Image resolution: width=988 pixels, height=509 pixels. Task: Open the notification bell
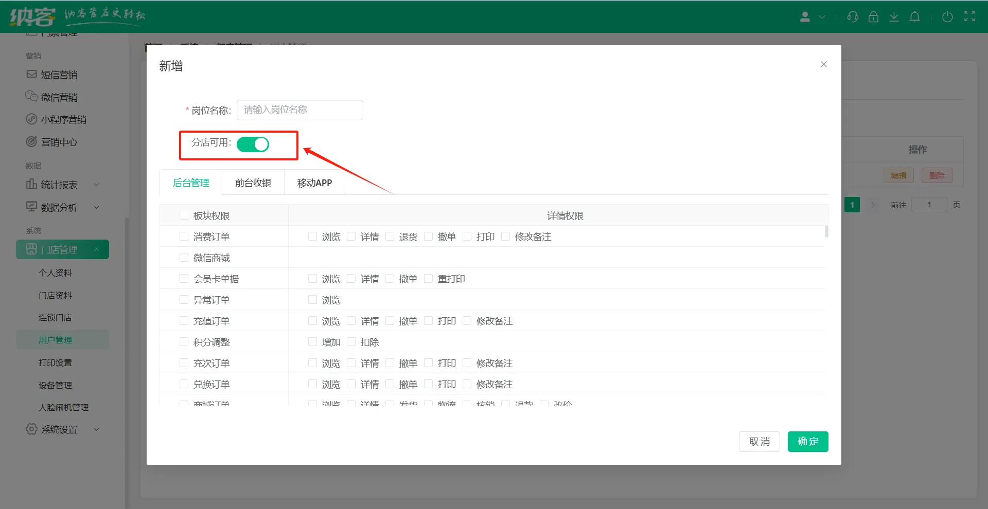(x=914, y=17)
